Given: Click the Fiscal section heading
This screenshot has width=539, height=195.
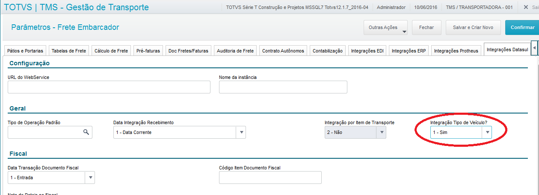Looking at the screenshot, I should click(18, 154).
